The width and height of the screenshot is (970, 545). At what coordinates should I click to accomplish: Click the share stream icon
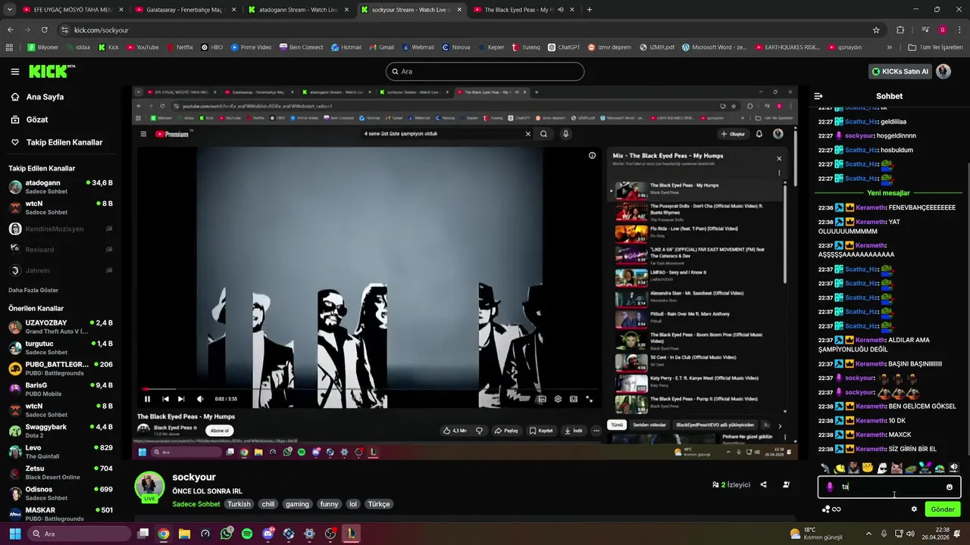pos(764,484)
